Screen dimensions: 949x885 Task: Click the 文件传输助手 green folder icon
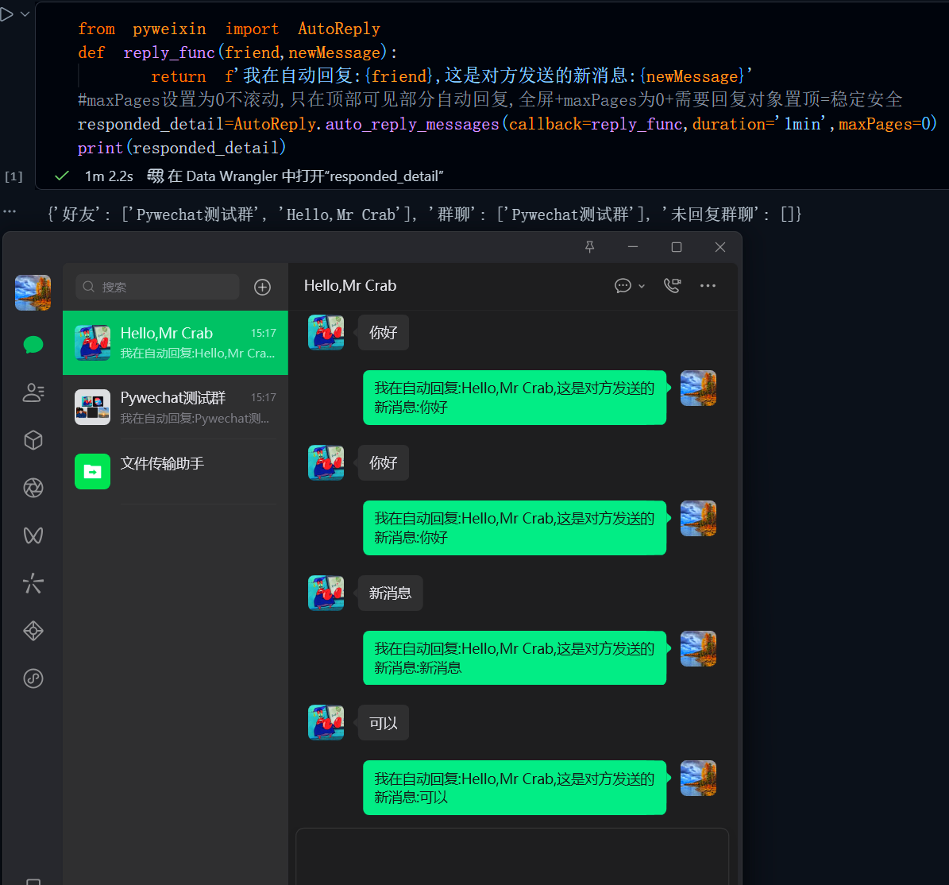point(93,471)
